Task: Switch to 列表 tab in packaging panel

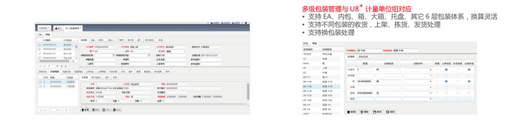Action: point(305,43)
